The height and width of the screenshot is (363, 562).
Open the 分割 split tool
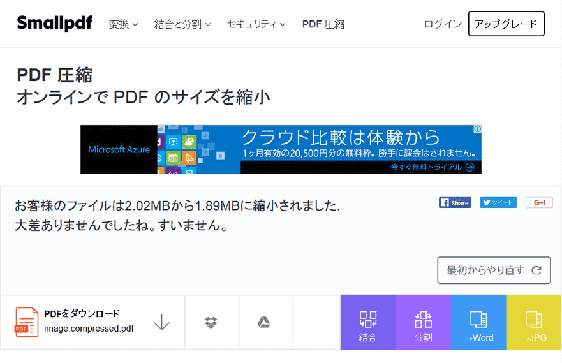[x=424, y=322]
